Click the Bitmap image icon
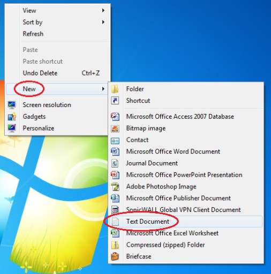 (x=115, y=128)
